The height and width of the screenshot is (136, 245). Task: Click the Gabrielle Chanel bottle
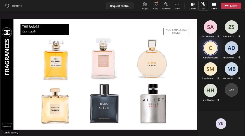point(55,106)
